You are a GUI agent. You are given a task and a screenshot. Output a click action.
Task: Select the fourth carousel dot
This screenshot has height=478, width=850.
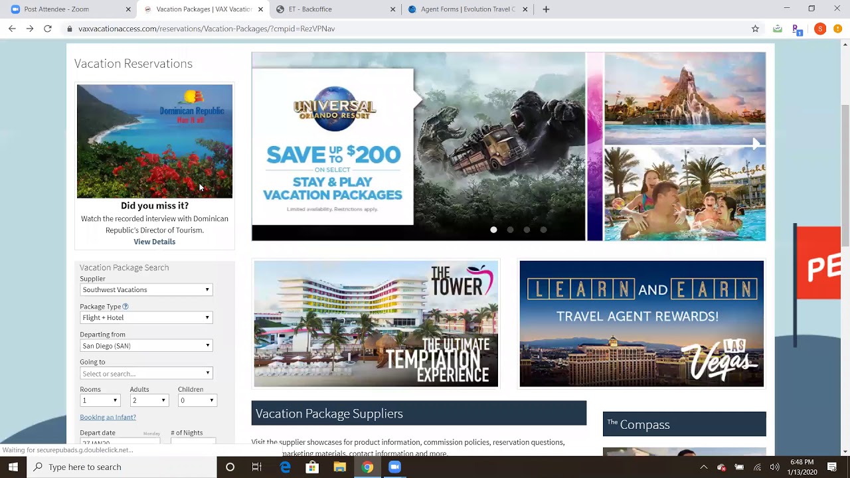tap(543, 230)
